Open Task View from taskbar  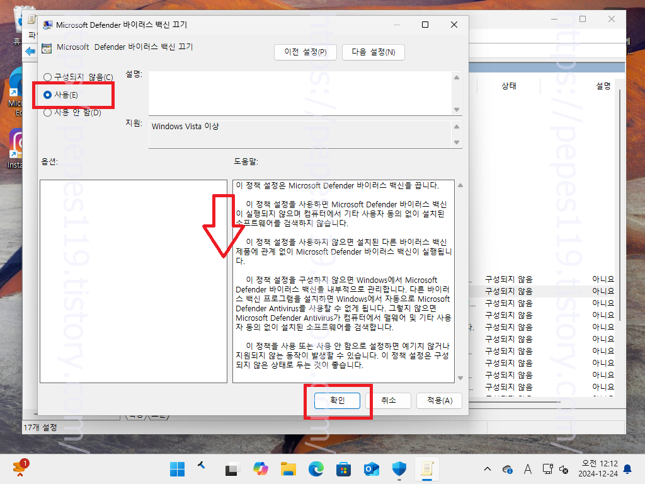point(232,469)
